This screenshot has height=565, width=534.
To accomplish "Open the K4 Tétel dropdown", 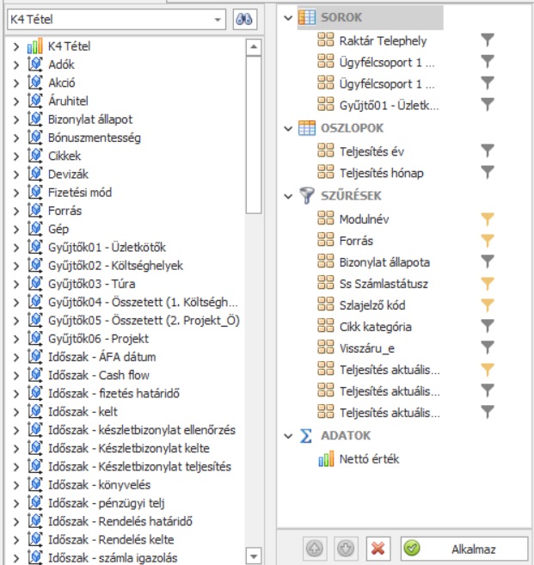I will tap(216, 19).
